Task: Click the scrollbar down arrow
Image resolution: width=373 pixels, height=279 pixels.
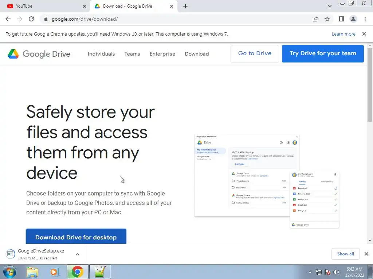Action: point(370,240)
